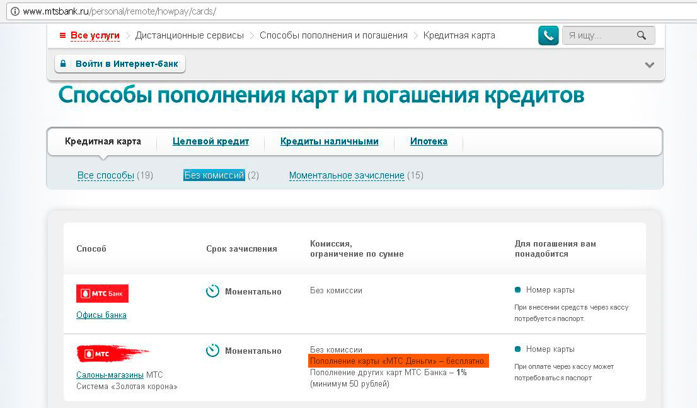Image resolution: width=697 pixels, height=408 pixels.
Task: Click the 'Способ' column header
Action: pos(91,248)
